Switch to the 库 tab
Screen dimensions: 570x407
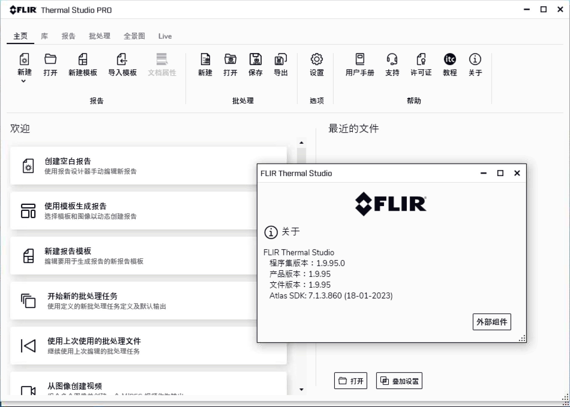click(x=44, y=36)
